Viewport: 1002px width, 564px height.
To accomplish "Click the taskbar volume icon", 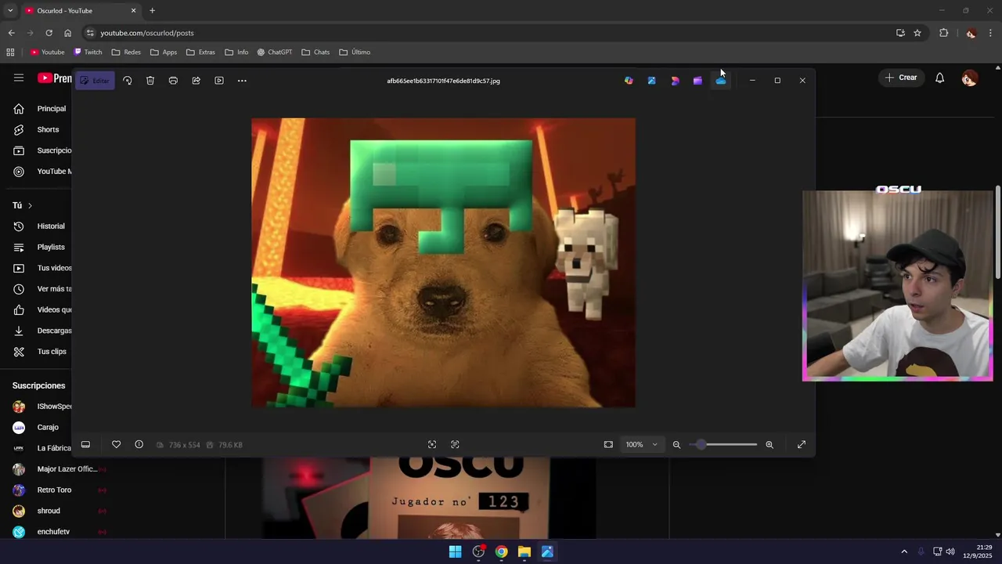I will pyautogui.click(x=950, y=551).
